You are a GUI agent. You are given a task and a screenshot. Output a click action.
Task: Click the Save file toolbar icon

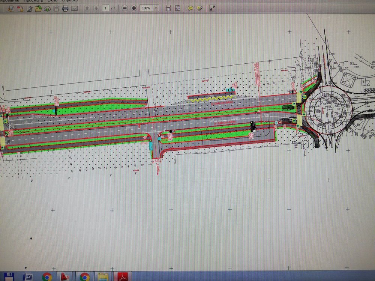(56, 8)
